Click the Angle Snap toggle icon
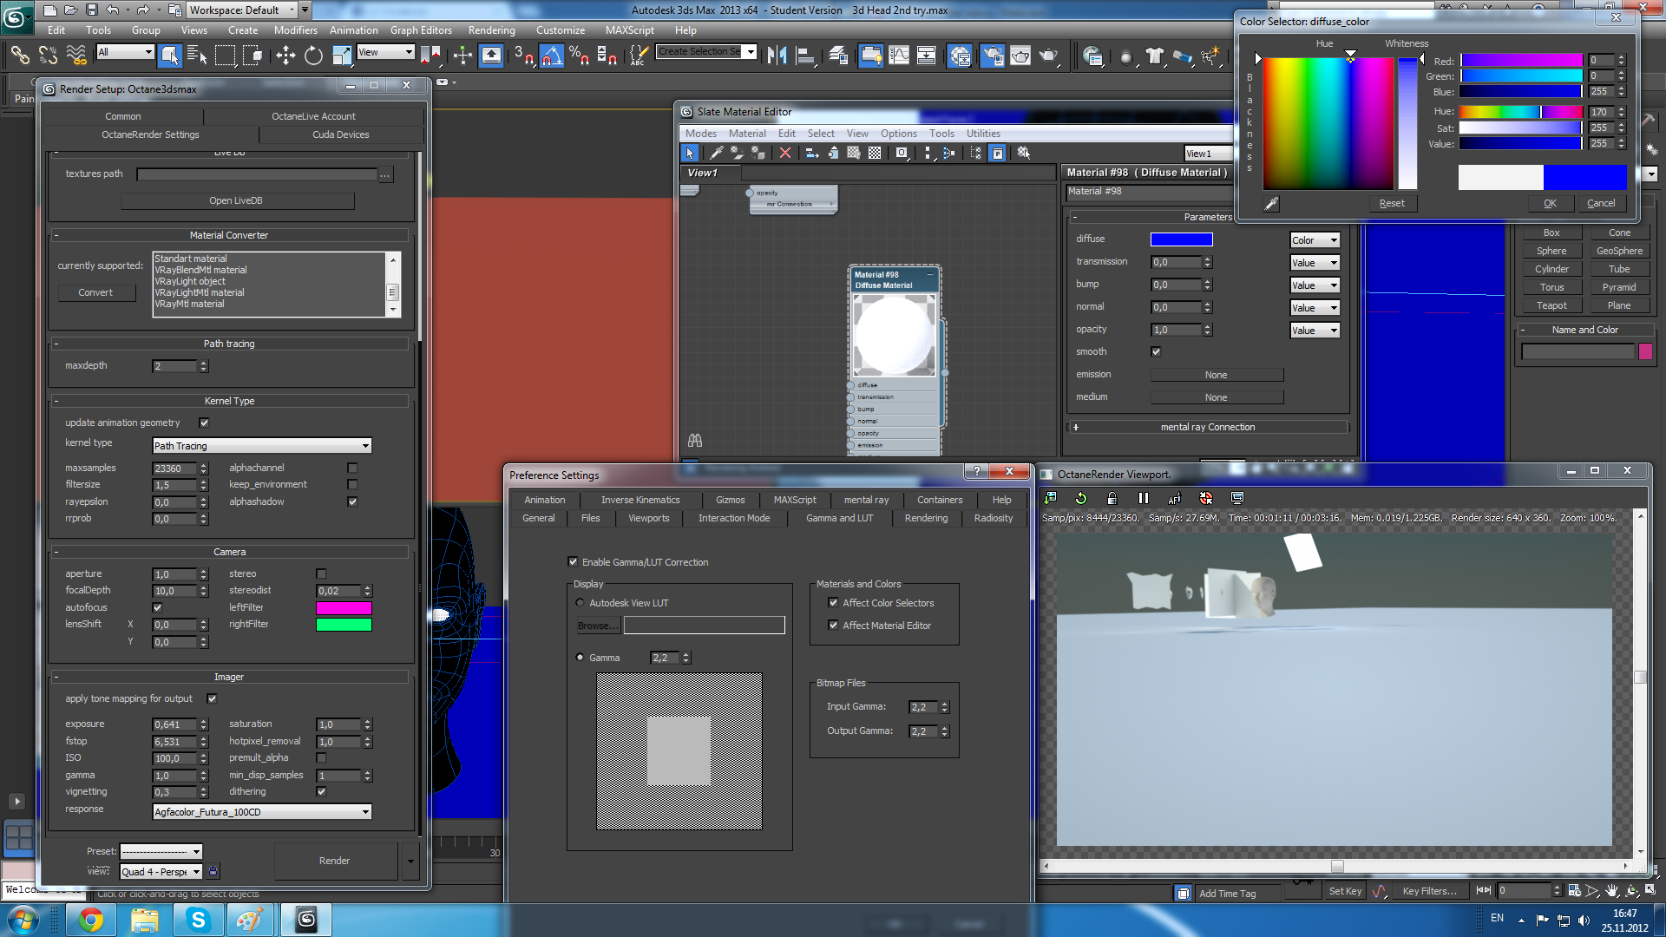 pos(552,56)
